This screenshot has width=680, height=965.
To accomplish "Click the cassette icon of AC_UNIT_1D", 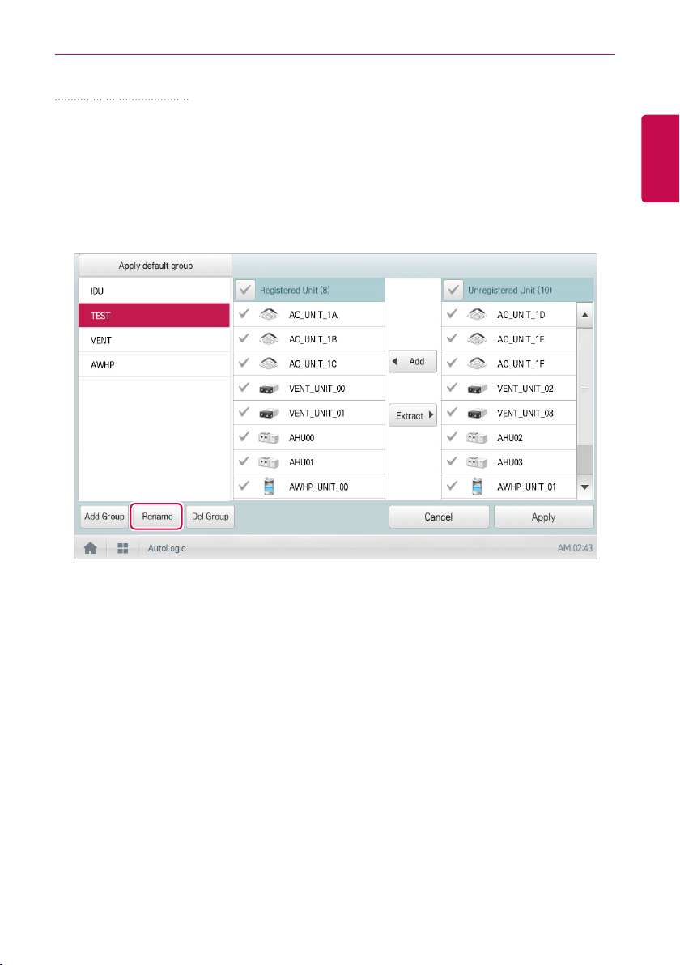I will [x=477, y=314].
